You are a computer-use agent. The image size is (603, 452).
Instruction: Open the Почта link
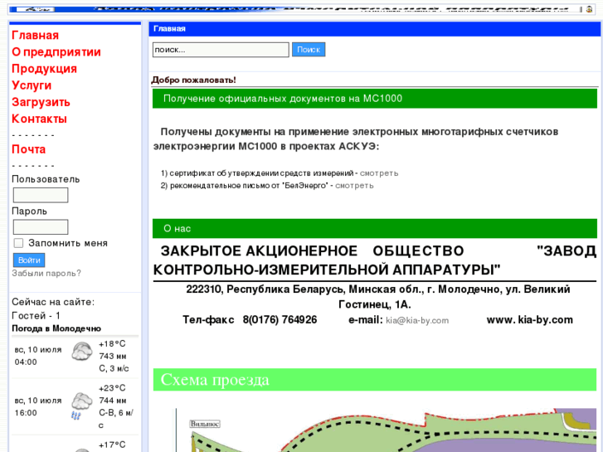tap(28, 149)
